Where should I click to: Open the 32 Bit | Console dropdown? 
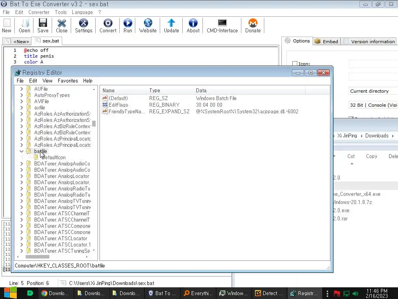(x=373, y=105)
